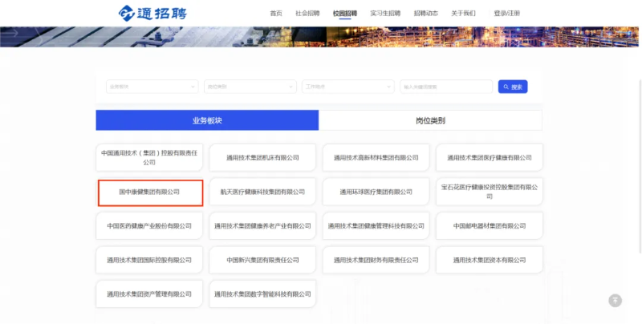Select 通用技术集团机床有限公司 card
642x324 pixels.
click(262, 158)
